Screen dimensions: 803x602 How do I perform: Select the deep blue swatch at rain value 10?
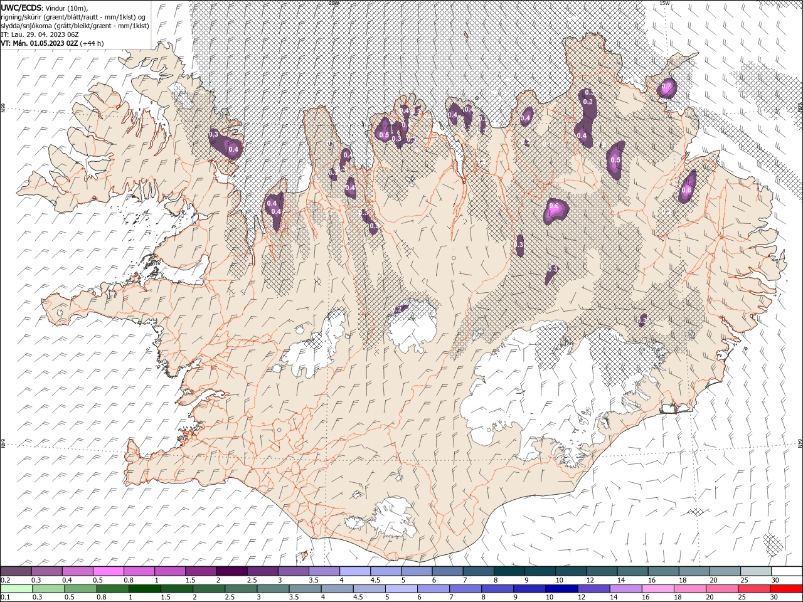pos(562,589)
